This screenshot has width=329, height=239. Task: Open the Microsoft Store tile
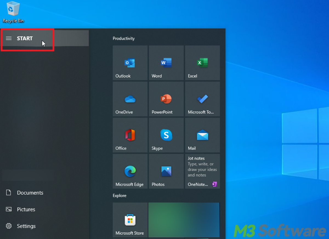click(130, 220)
